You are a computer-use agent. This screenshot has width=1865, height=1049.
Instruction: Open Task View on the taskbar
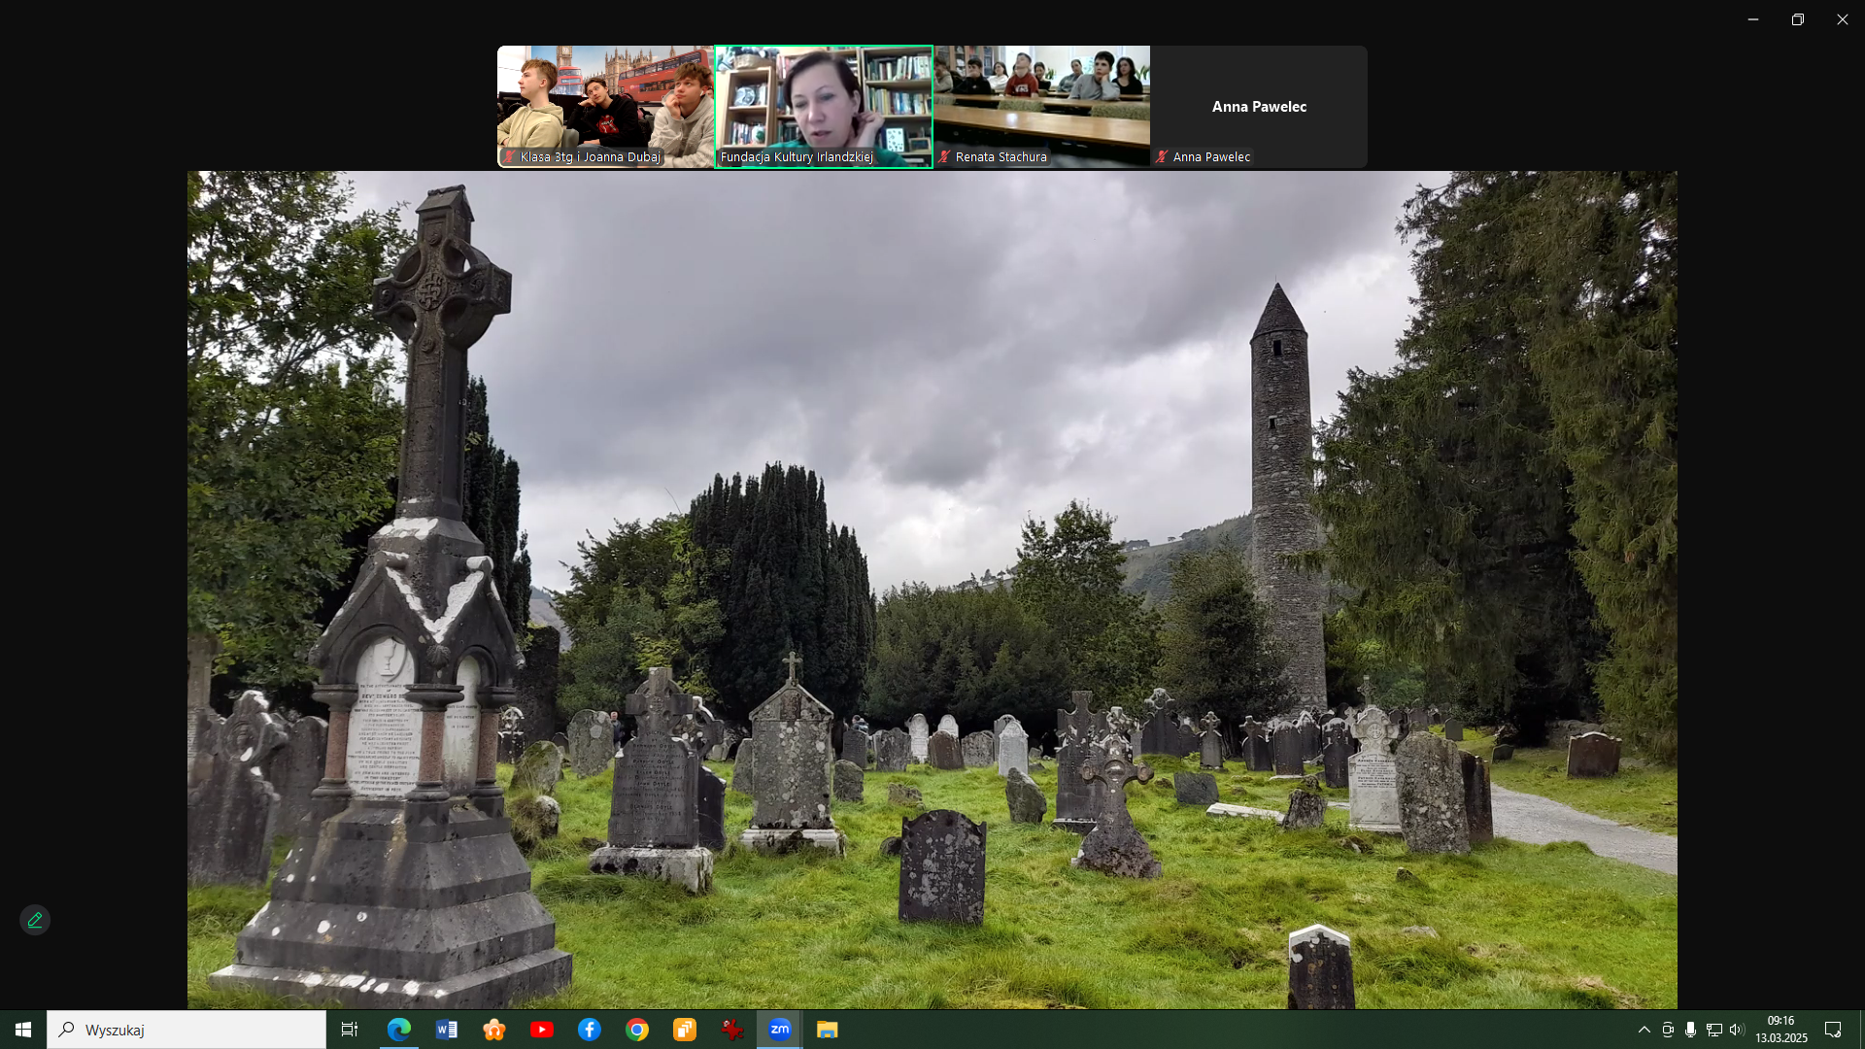350,1030
